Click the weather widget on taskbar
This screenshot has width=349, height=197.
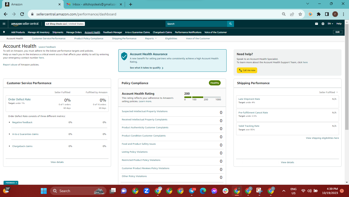[6, 190]
